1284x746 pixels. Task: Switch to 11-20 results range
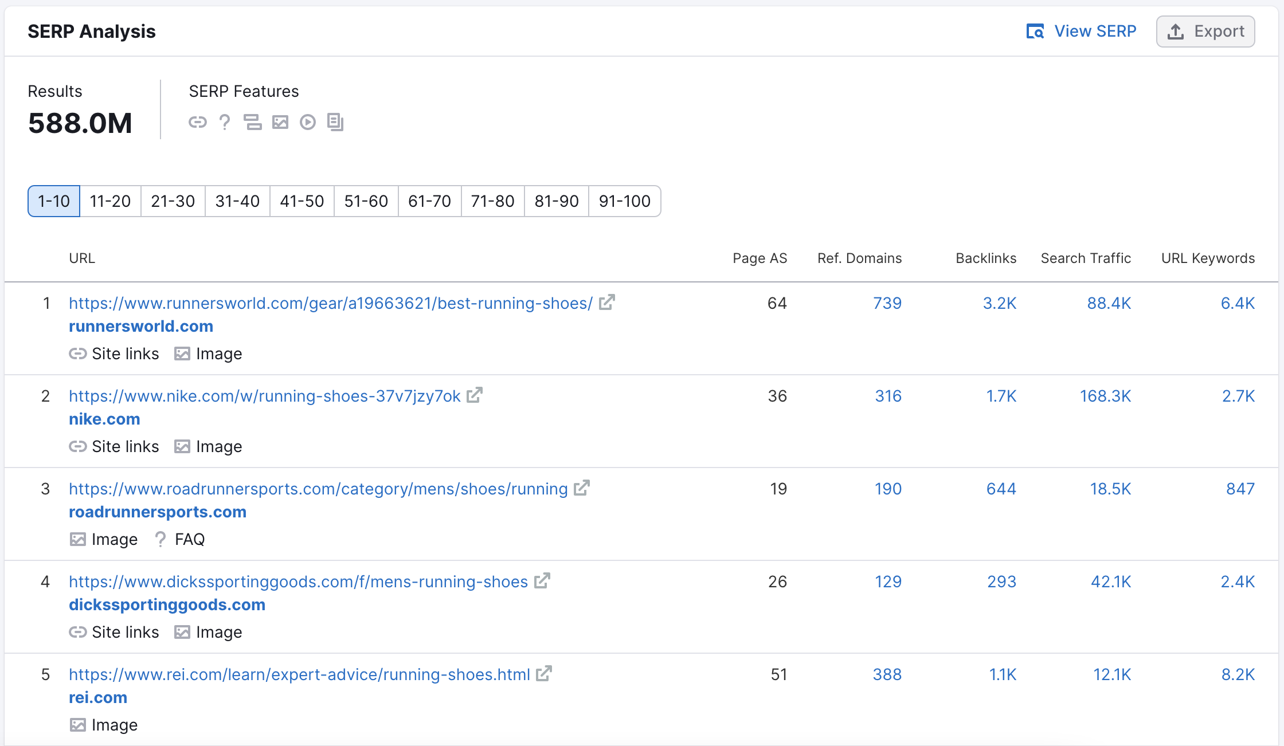pyautogui.click(x=110, y=201)
